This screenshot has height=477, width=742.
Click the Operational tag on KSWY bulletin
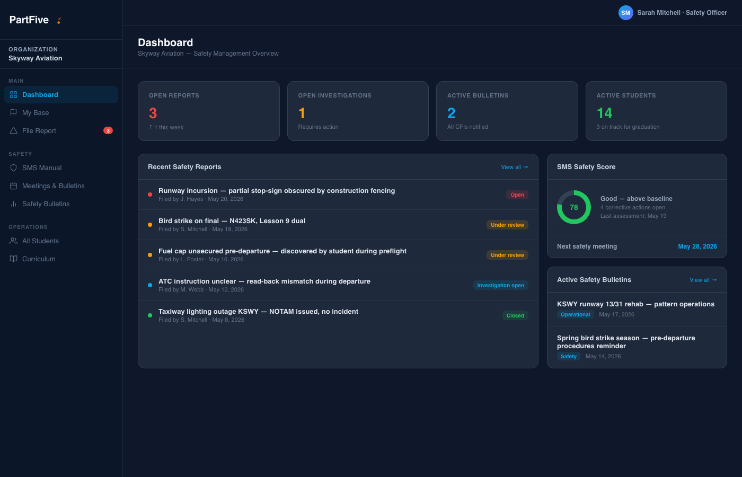pos(576,314)
